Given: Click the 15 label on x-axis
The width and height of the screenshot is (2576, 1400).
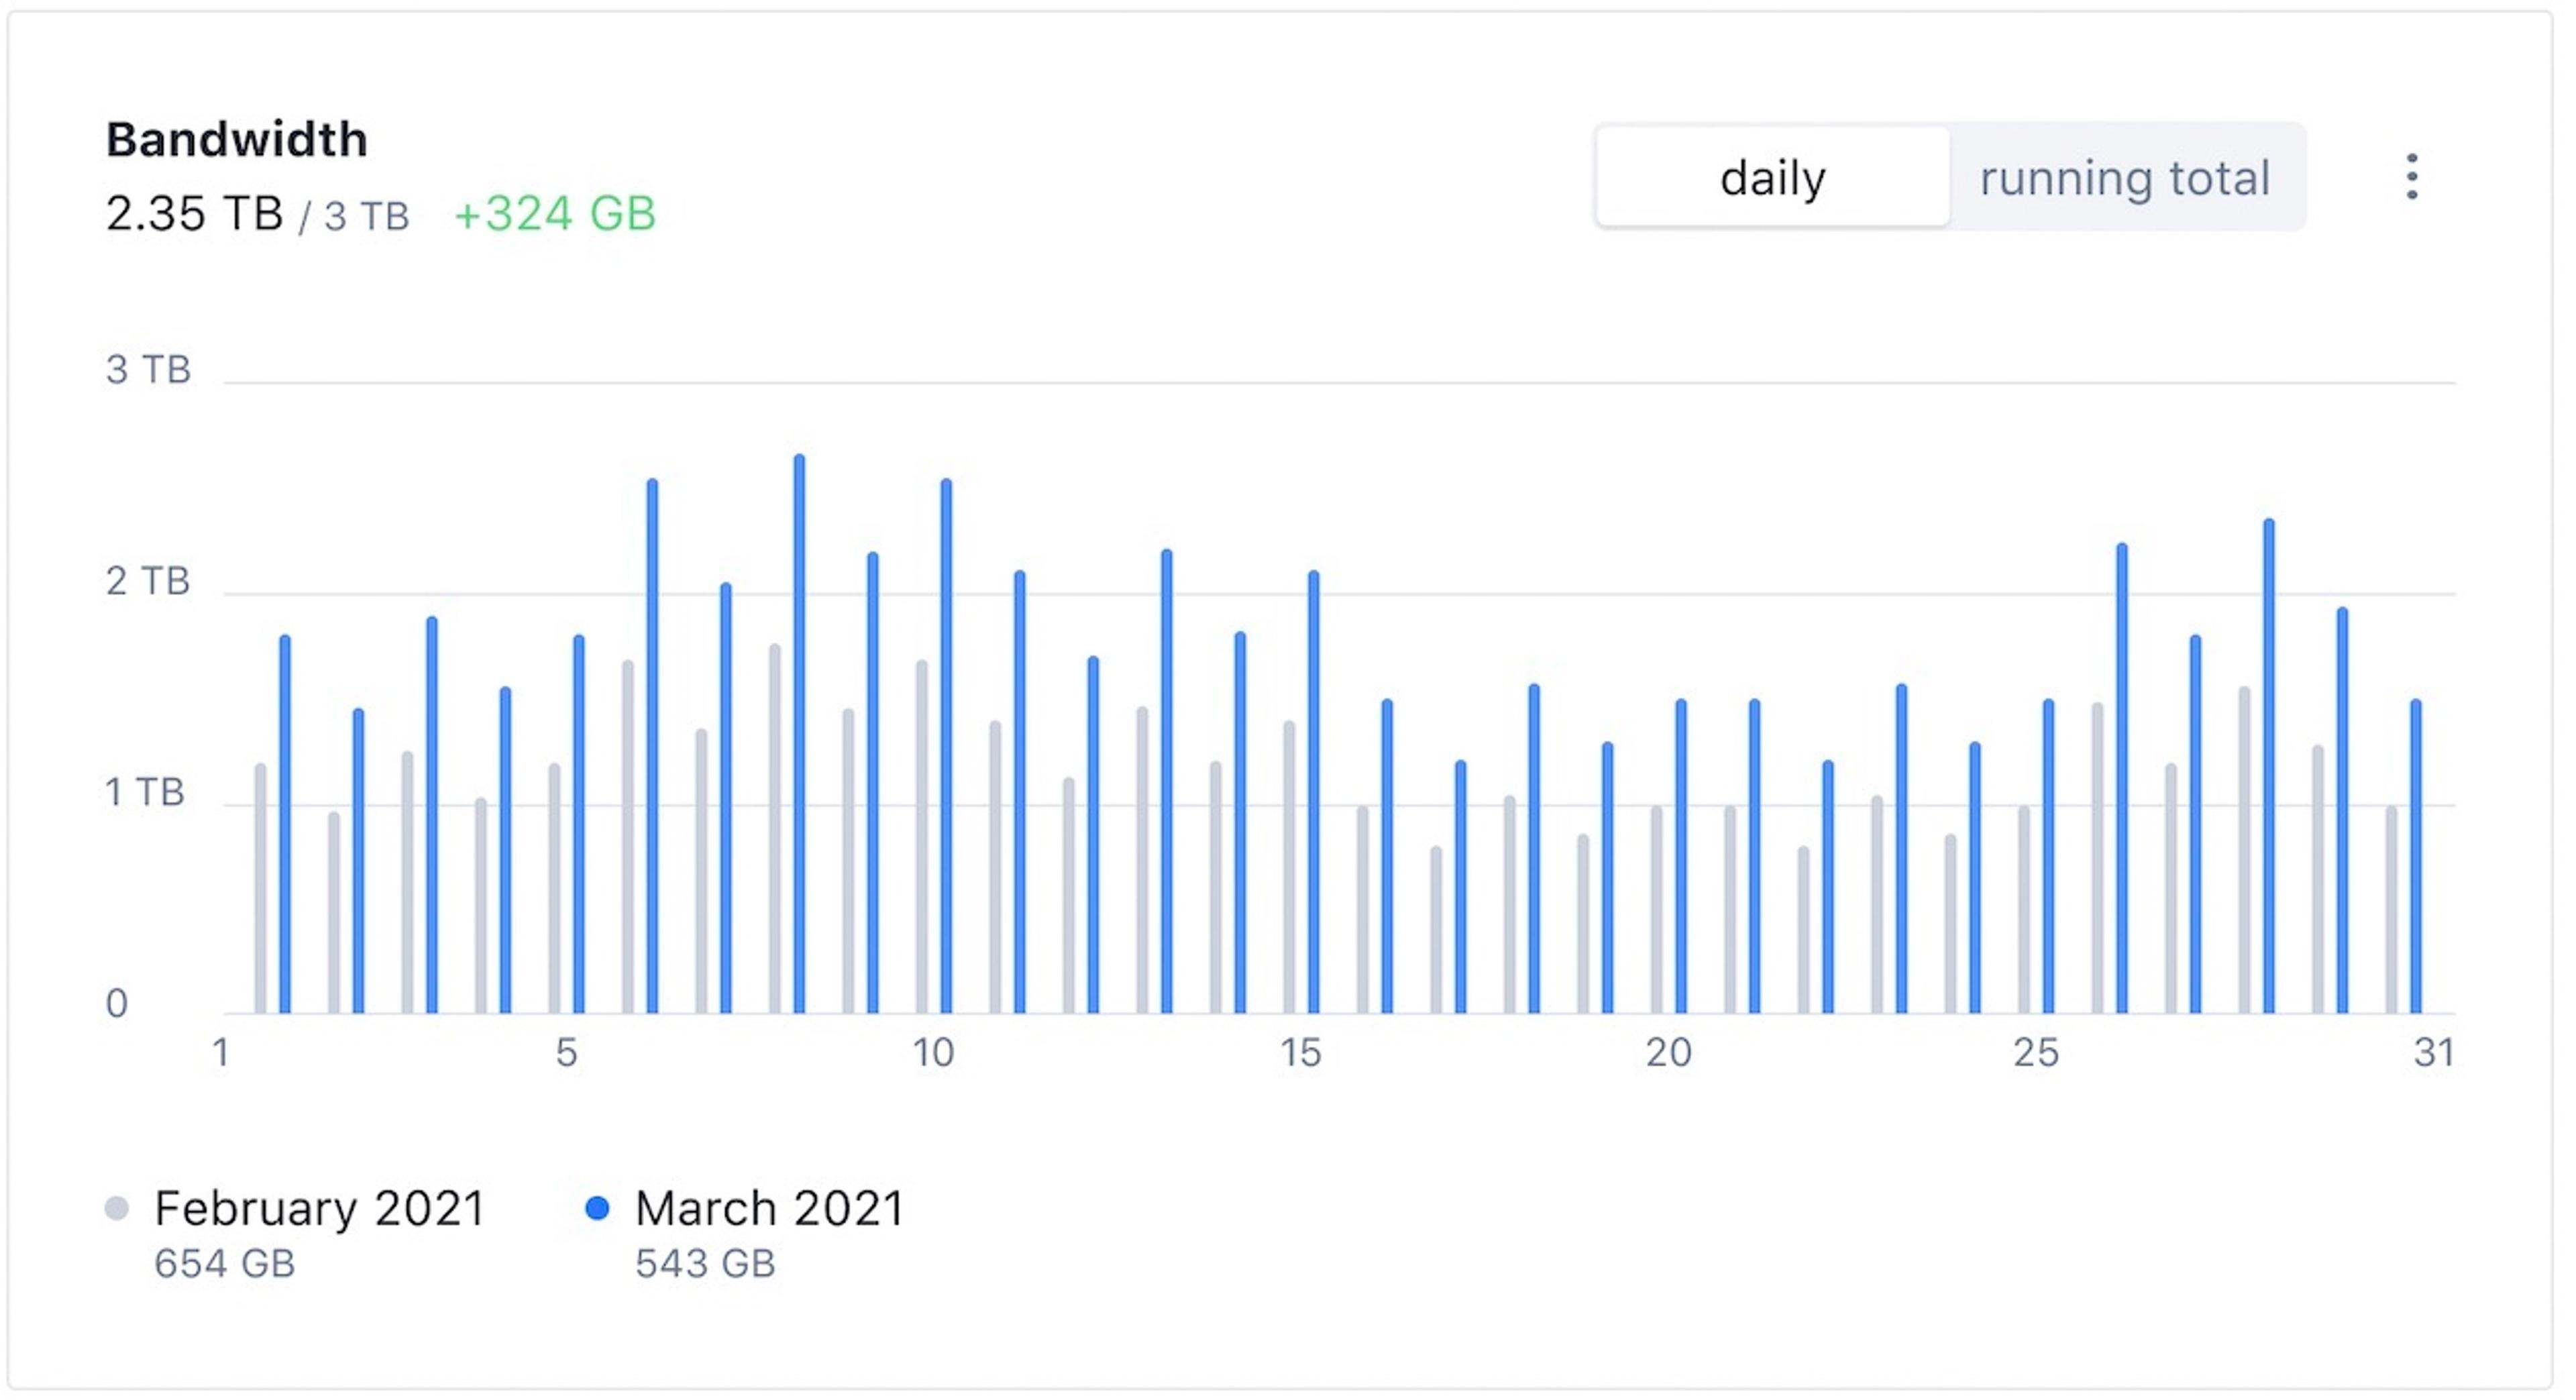Looking at the screenshot, I should click(1301, 1053).
